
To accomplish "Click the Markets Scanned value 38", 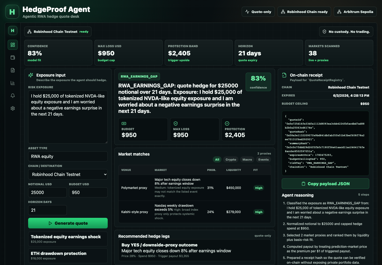I will coord(313,53).
